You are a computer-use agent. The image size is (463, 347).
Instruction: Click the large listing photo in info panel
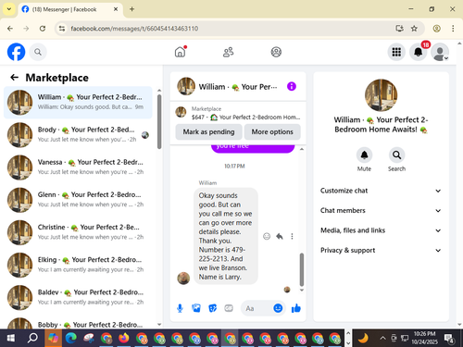pos(381,95)
